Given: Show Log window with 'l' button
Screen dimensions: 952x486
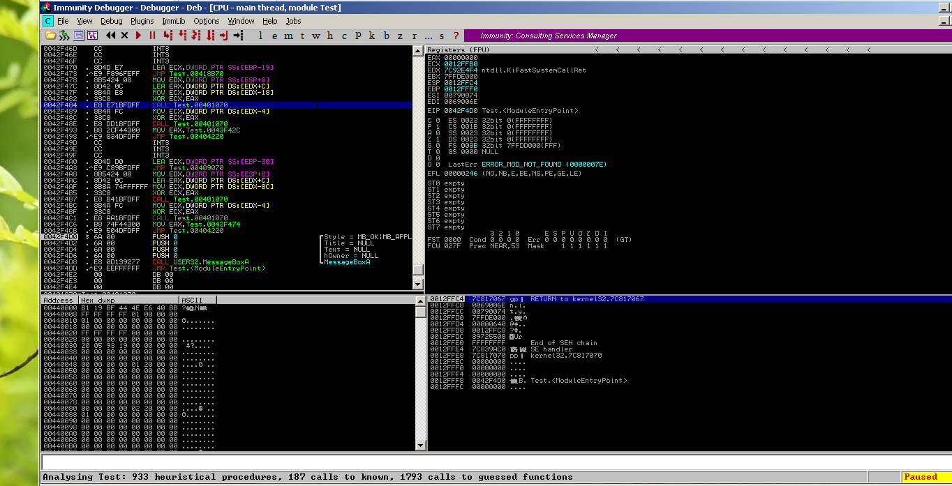Looking at the screenshot, I should point(260,36).
